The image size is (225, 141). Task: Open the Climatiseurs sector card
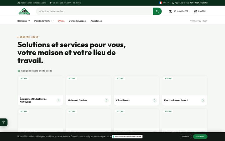tap(137, 91)
